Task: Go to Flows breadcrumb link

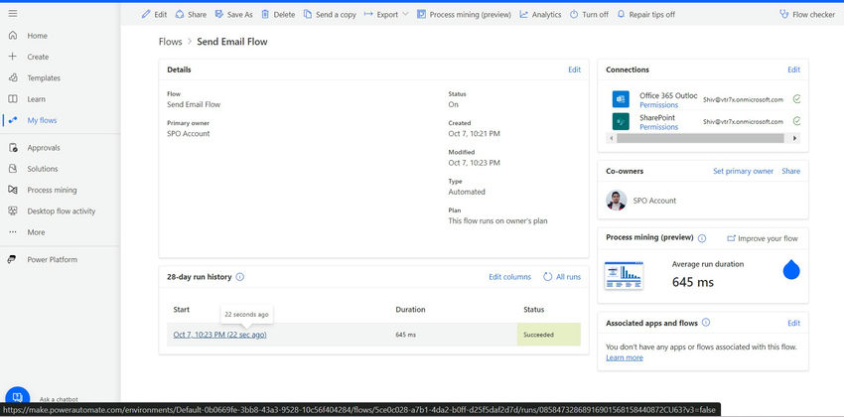Action: [170, 42]
